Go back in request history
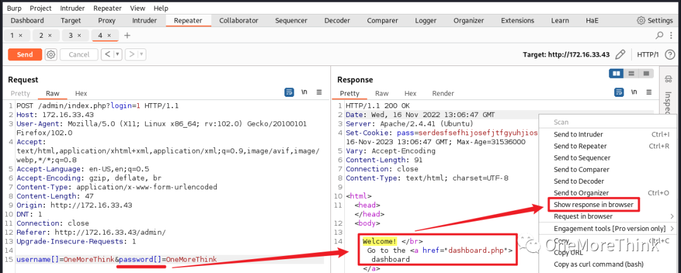 (x=107, y=55)
